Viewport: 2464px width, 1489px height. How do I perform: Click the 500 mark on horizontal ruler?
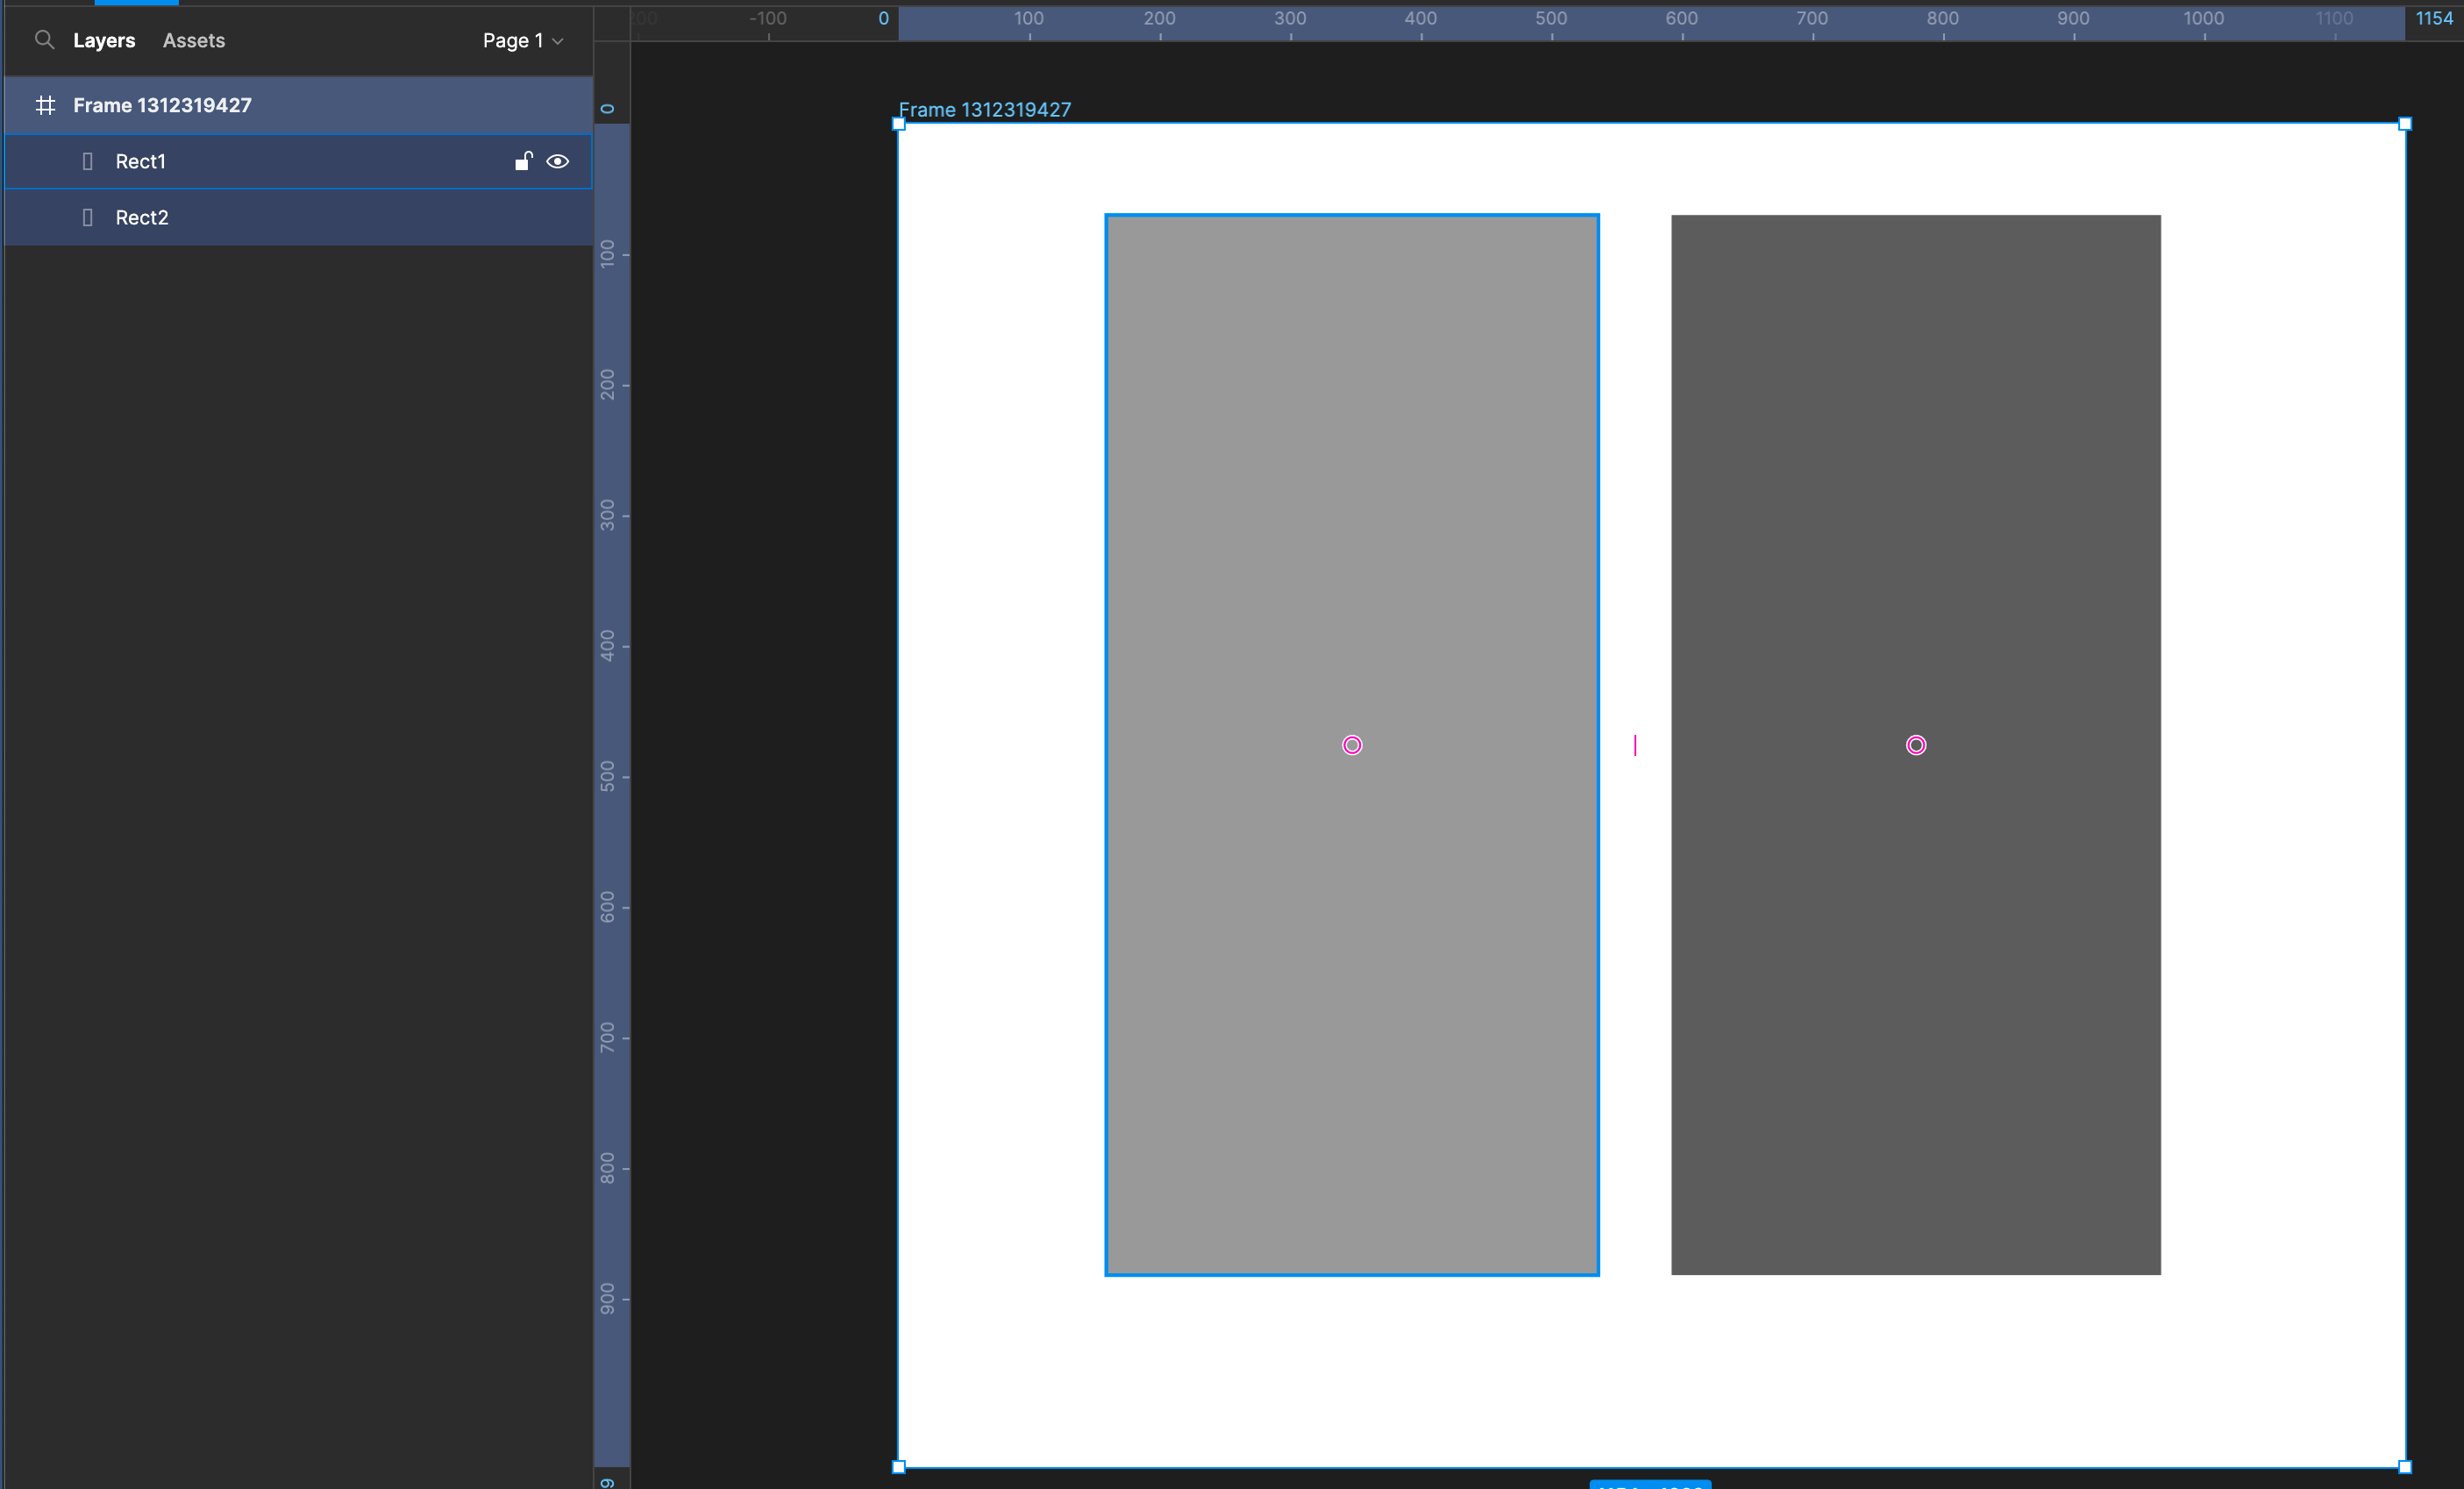click(x=1551, y=19)
